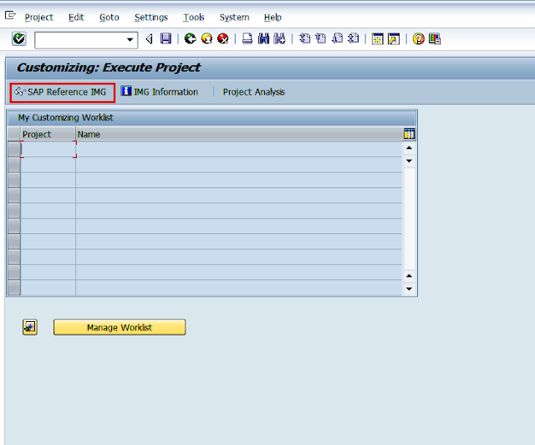Click the upper scroll down arrow in worklist
Image resolution: width=535 pixels, height=445 pixels.
pyautogui.click(x=409, y=161)
